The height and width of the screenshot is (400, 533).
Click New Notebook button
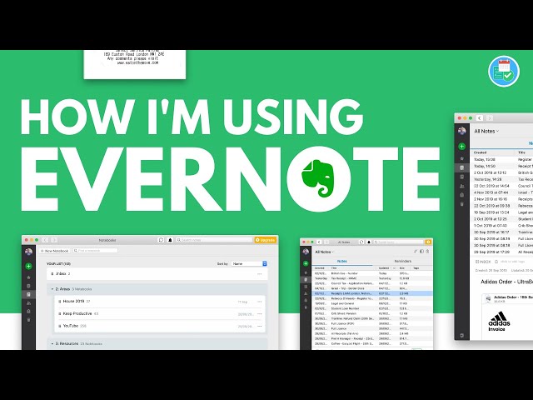[54, 251]
